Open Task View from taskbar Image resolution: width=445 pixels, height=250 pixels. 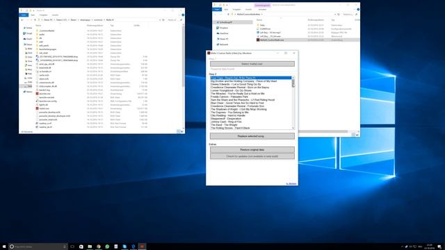coord(72,247)
